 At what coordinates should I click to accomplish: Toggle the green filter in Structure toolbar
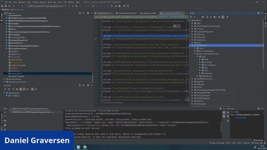coord(13,89)
